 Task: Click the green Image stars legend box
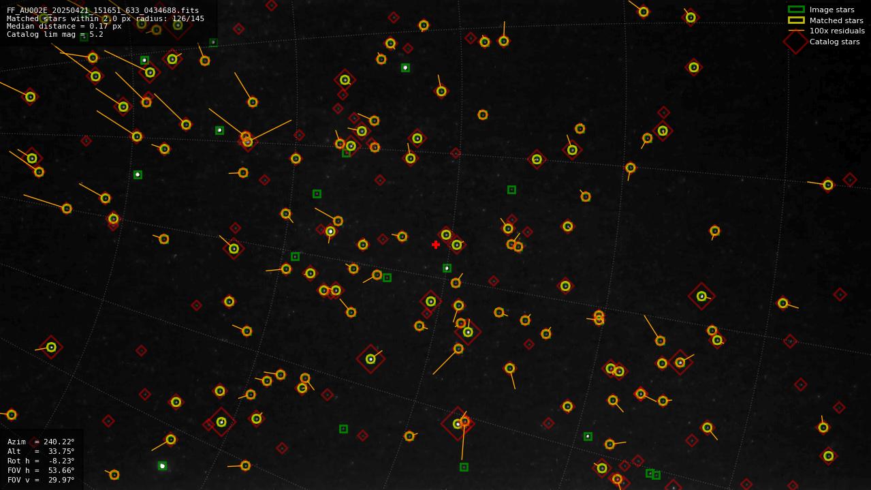[x=796, y=10]
